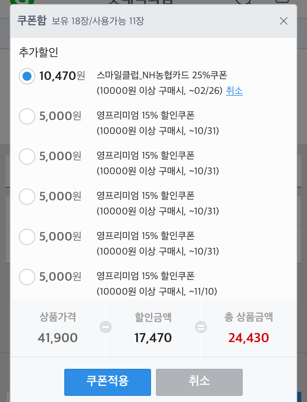Click the blue 취소 link beside ~02/26
Viewport: 307px width, 402px height.
[x=234, y=91]
